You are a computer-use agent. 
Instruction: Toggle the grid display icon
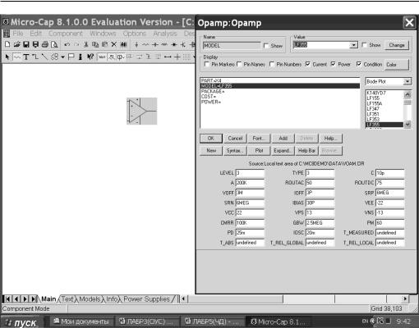pos(186,57)
